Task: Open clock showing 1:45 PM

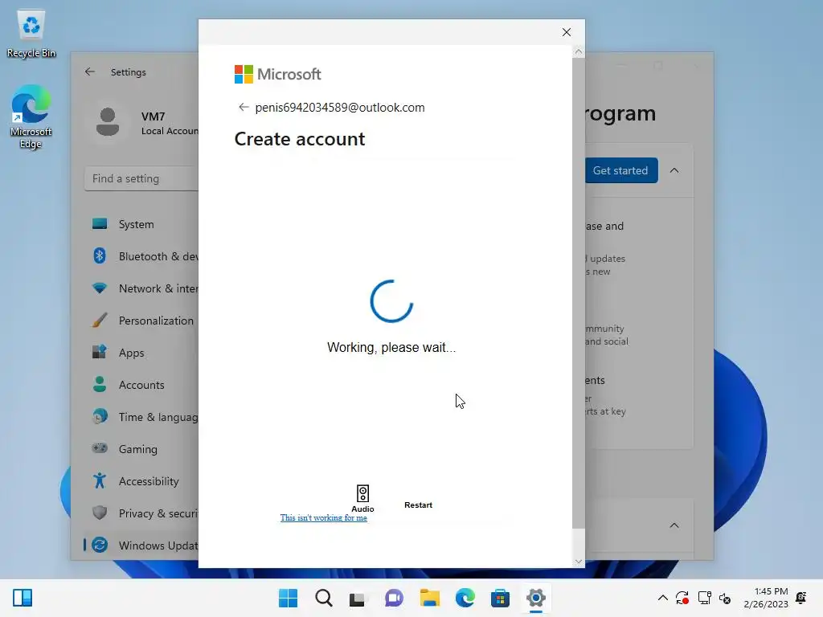Action: [765, 598]
